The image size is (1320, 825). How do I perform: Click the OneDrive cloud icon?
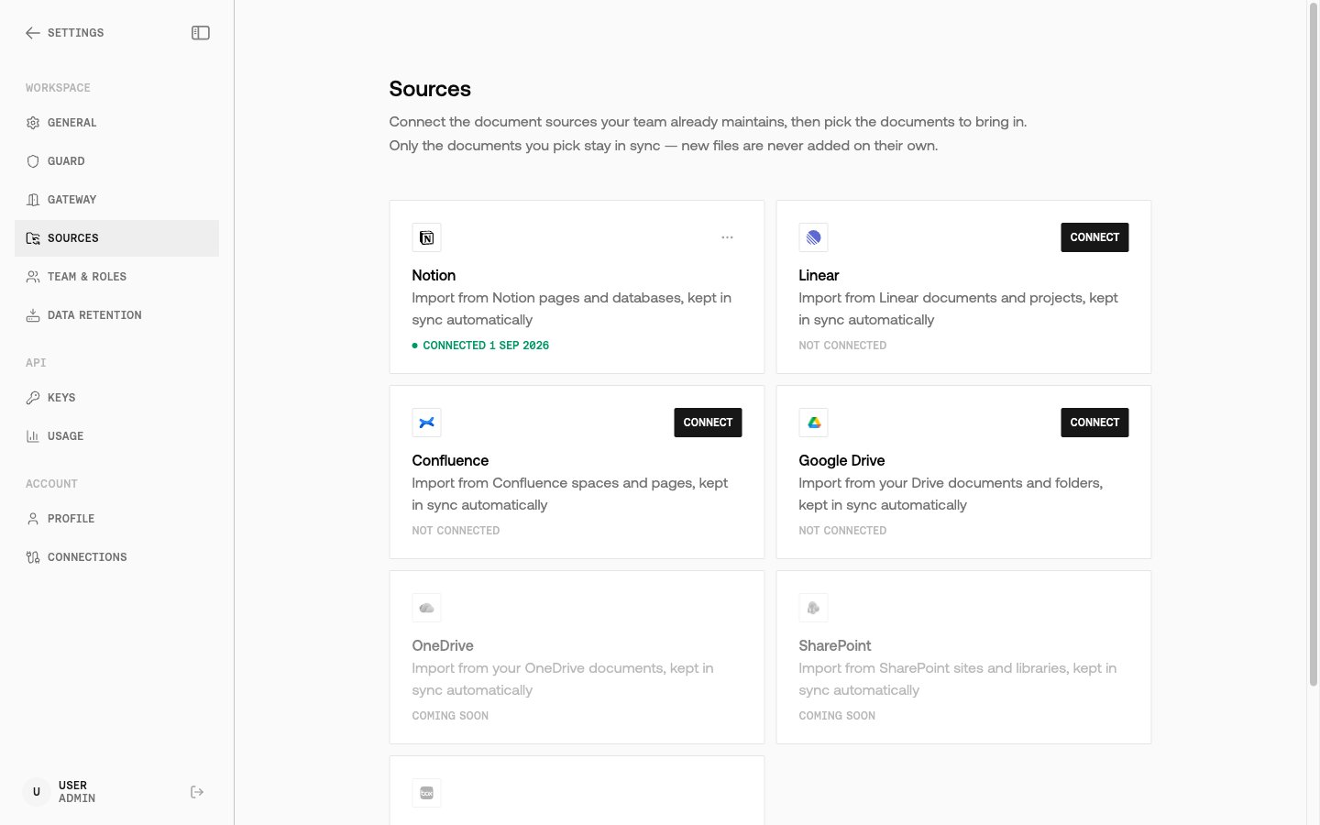coord(426,608)
